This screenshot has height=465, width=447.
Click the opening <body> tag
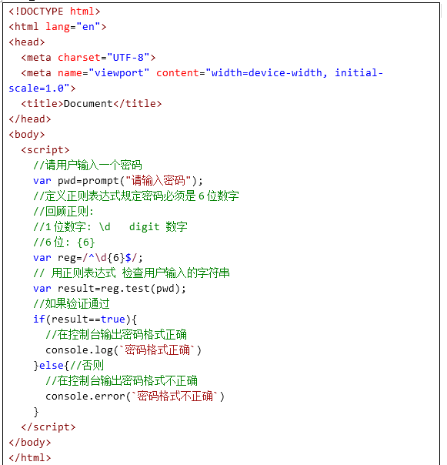(27, 135)
